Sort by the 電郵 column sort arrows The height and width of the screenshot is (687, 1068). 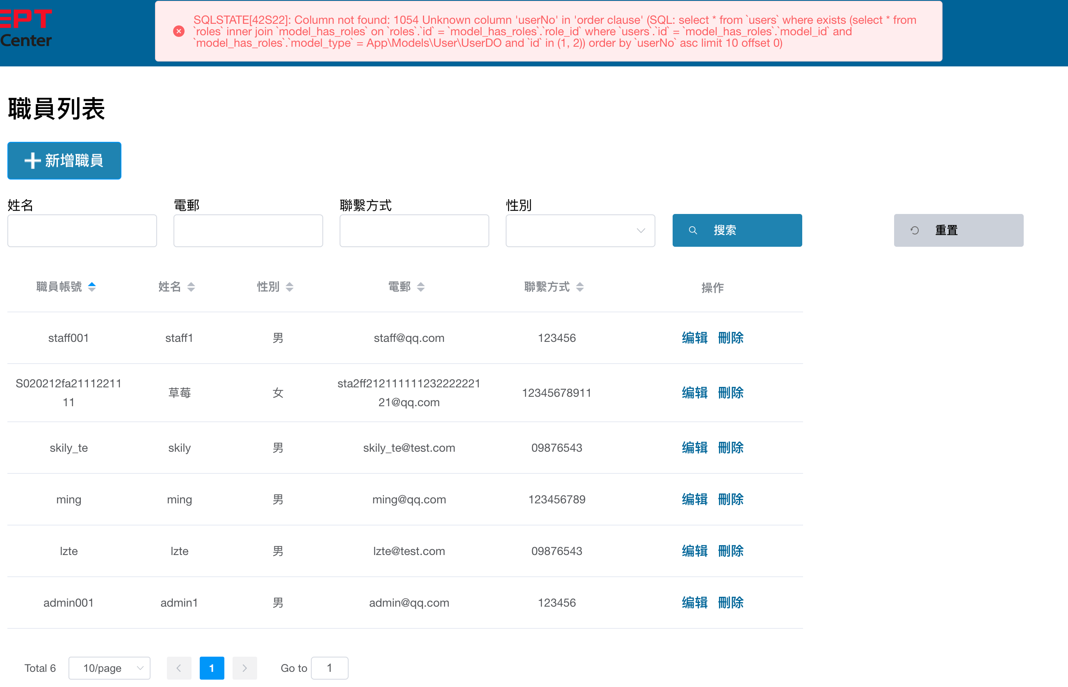click(x=421, y=287)
